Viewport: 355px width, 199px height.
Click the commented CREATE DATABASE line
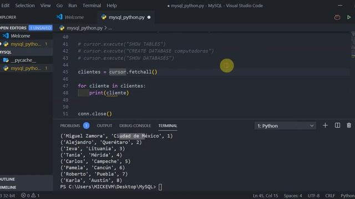pyautogui.click(x=146, y=51)
